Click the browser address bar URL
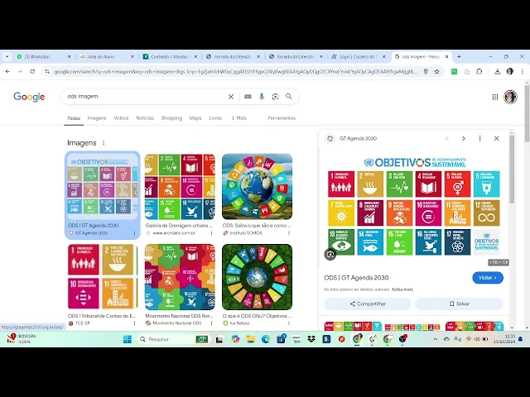The image size is (530, 397). (x=235, y=72)
